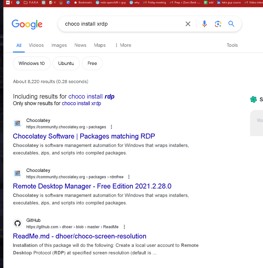Screen dimensions: 263x268
Task: Open the WordPress icon bookmark beside the P.A.R.A folder
Action: [x=18, y=2]
